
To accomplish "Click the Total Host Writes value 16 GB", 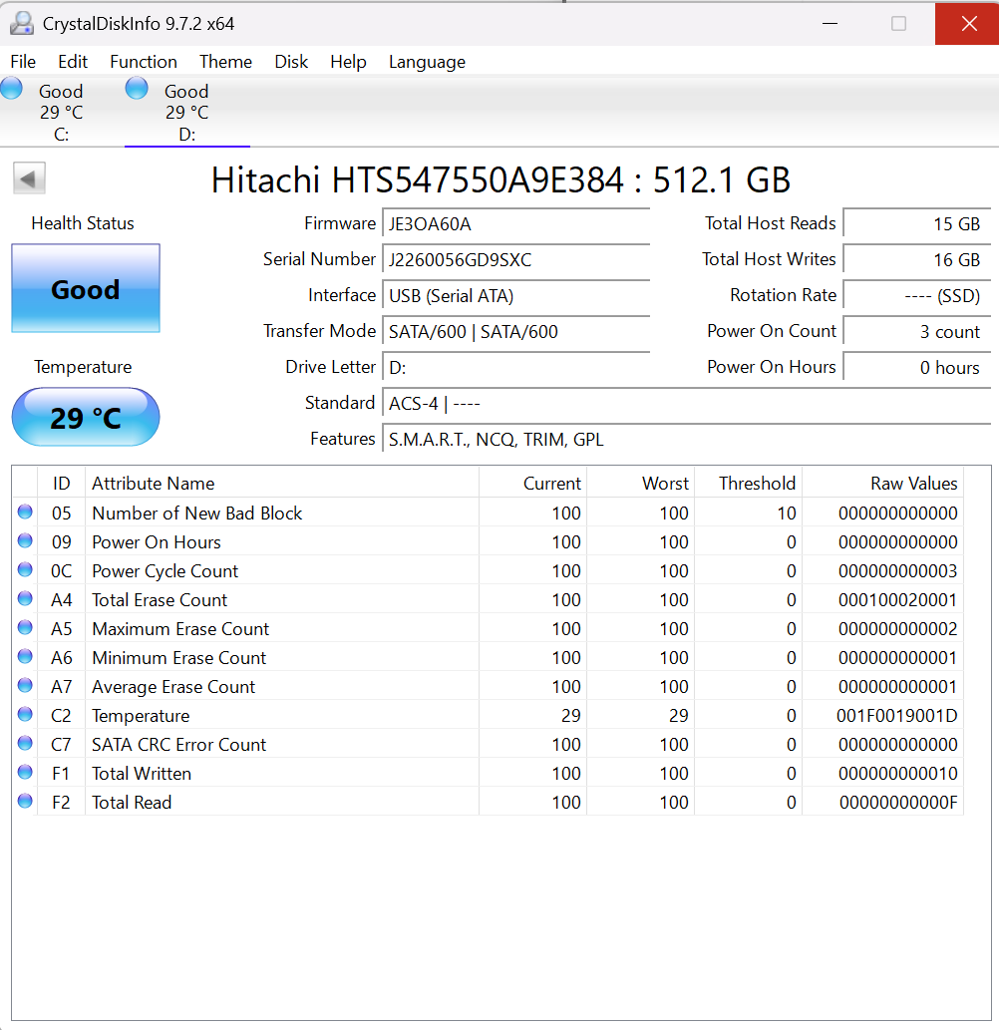I will pos(917,259).
